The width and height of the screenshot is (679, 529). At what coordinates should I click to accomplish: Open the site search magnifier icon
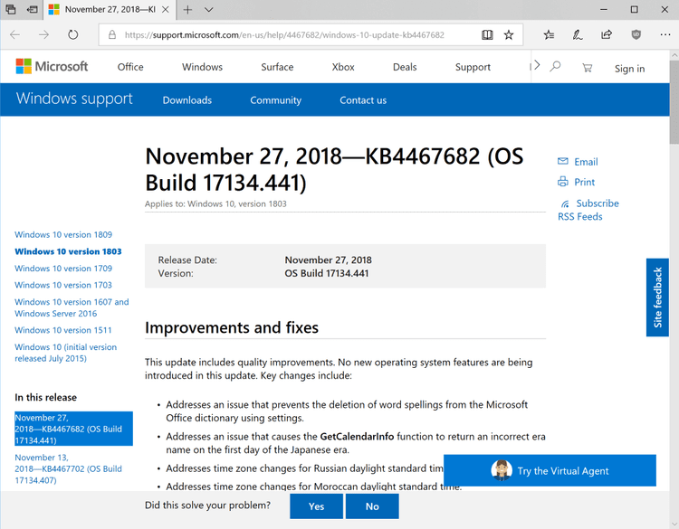click(555, 67)
